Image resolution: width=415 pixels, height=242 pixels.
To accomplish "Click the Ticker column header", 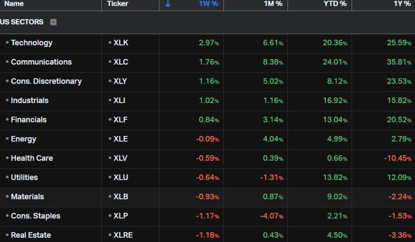I will tap(118, 4).
